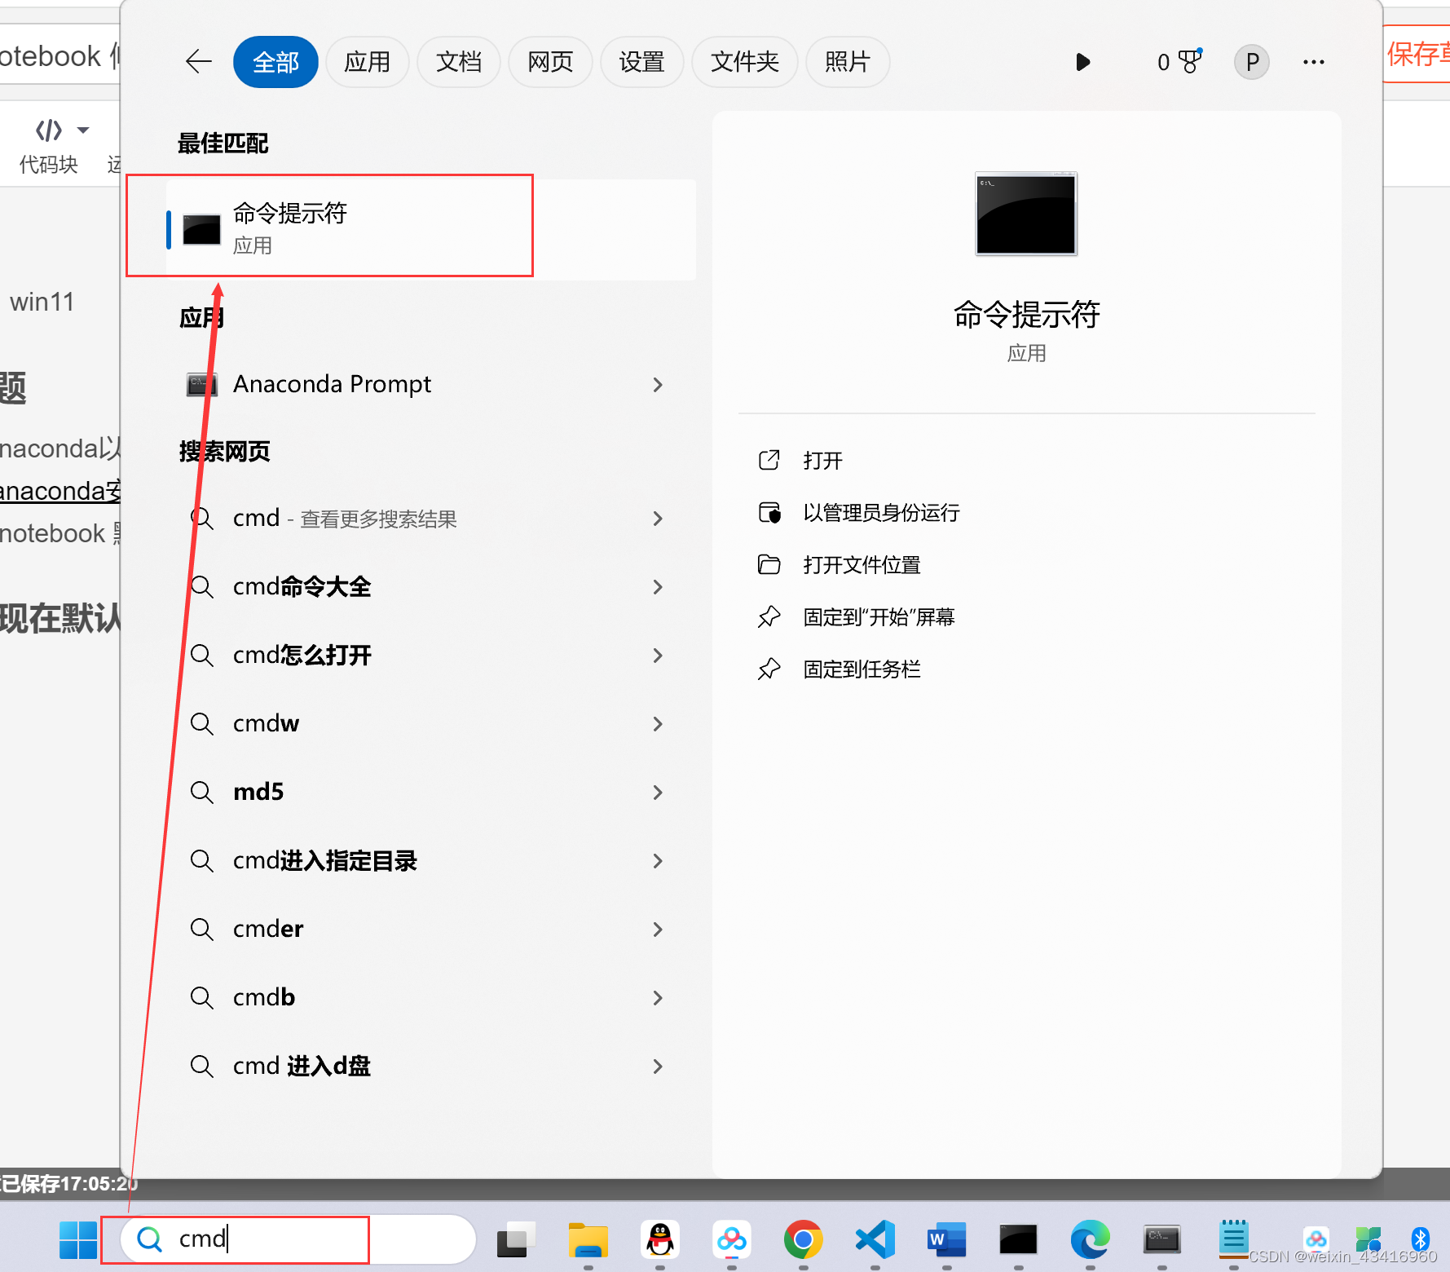Open the Notepad icon on taskbar
The width and height of the screenshot is (1450, 1272).
(x=1234, y=1238)
